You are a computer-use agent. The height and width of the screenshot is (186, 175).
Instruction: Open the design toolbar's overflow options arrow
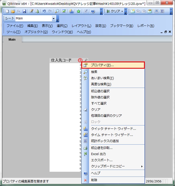click(x=171, y=11)
